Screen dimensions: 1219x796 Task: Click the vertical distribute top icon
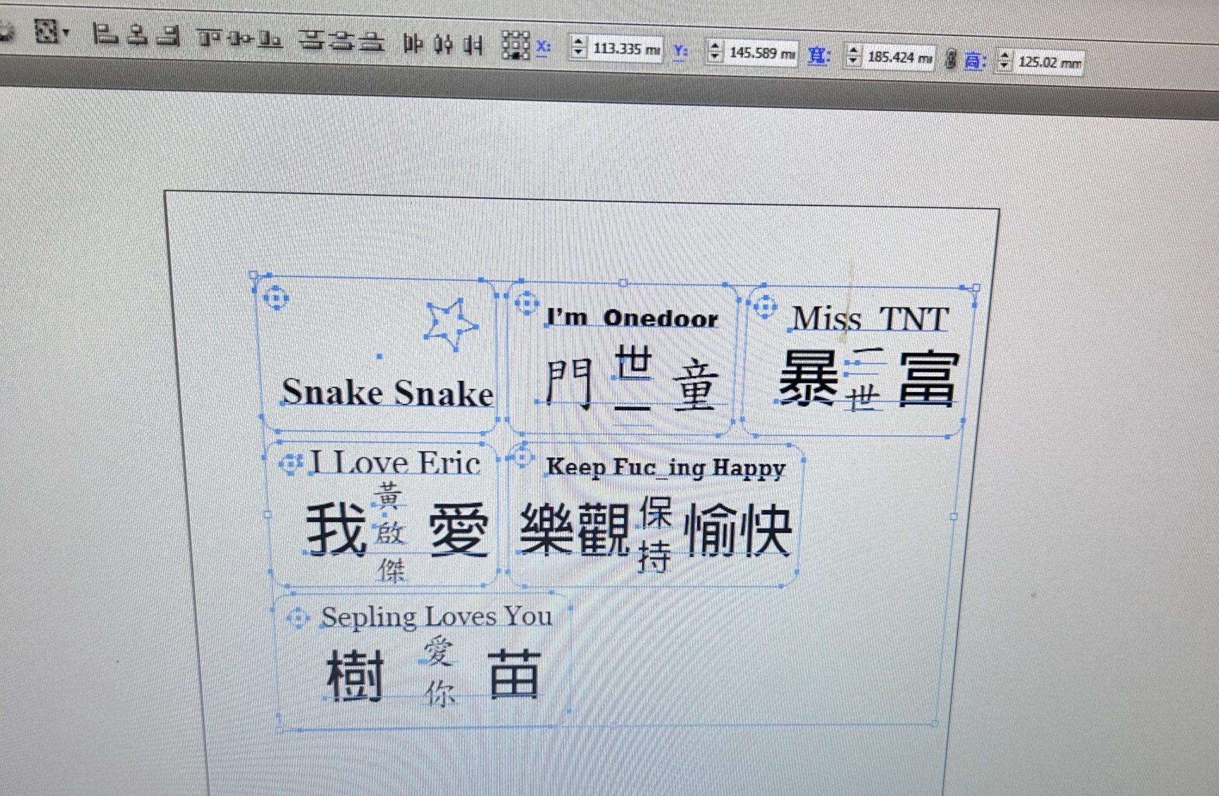click(x=311, y=41)
